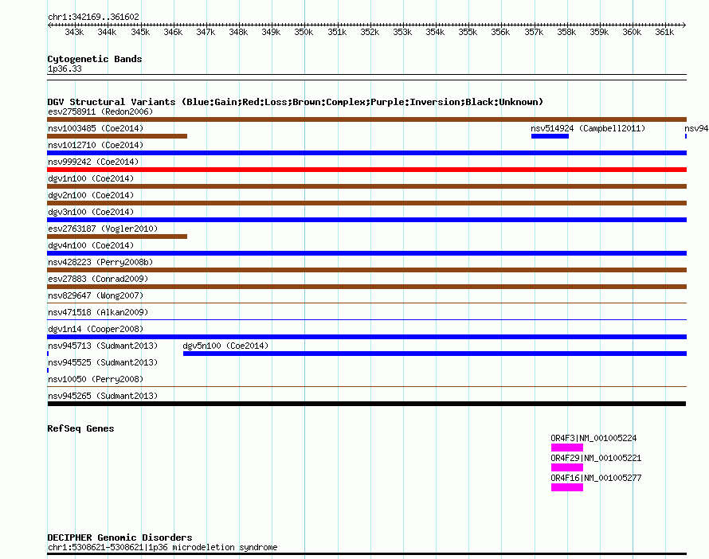709x559 pixels.
Task: Click the DGV Structural Variants track title
Action: 296,102
